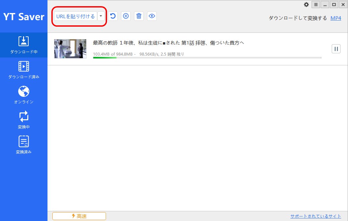Open the MP4 format link
This screenshot has width=348, height=221.
tap(336, 18)
